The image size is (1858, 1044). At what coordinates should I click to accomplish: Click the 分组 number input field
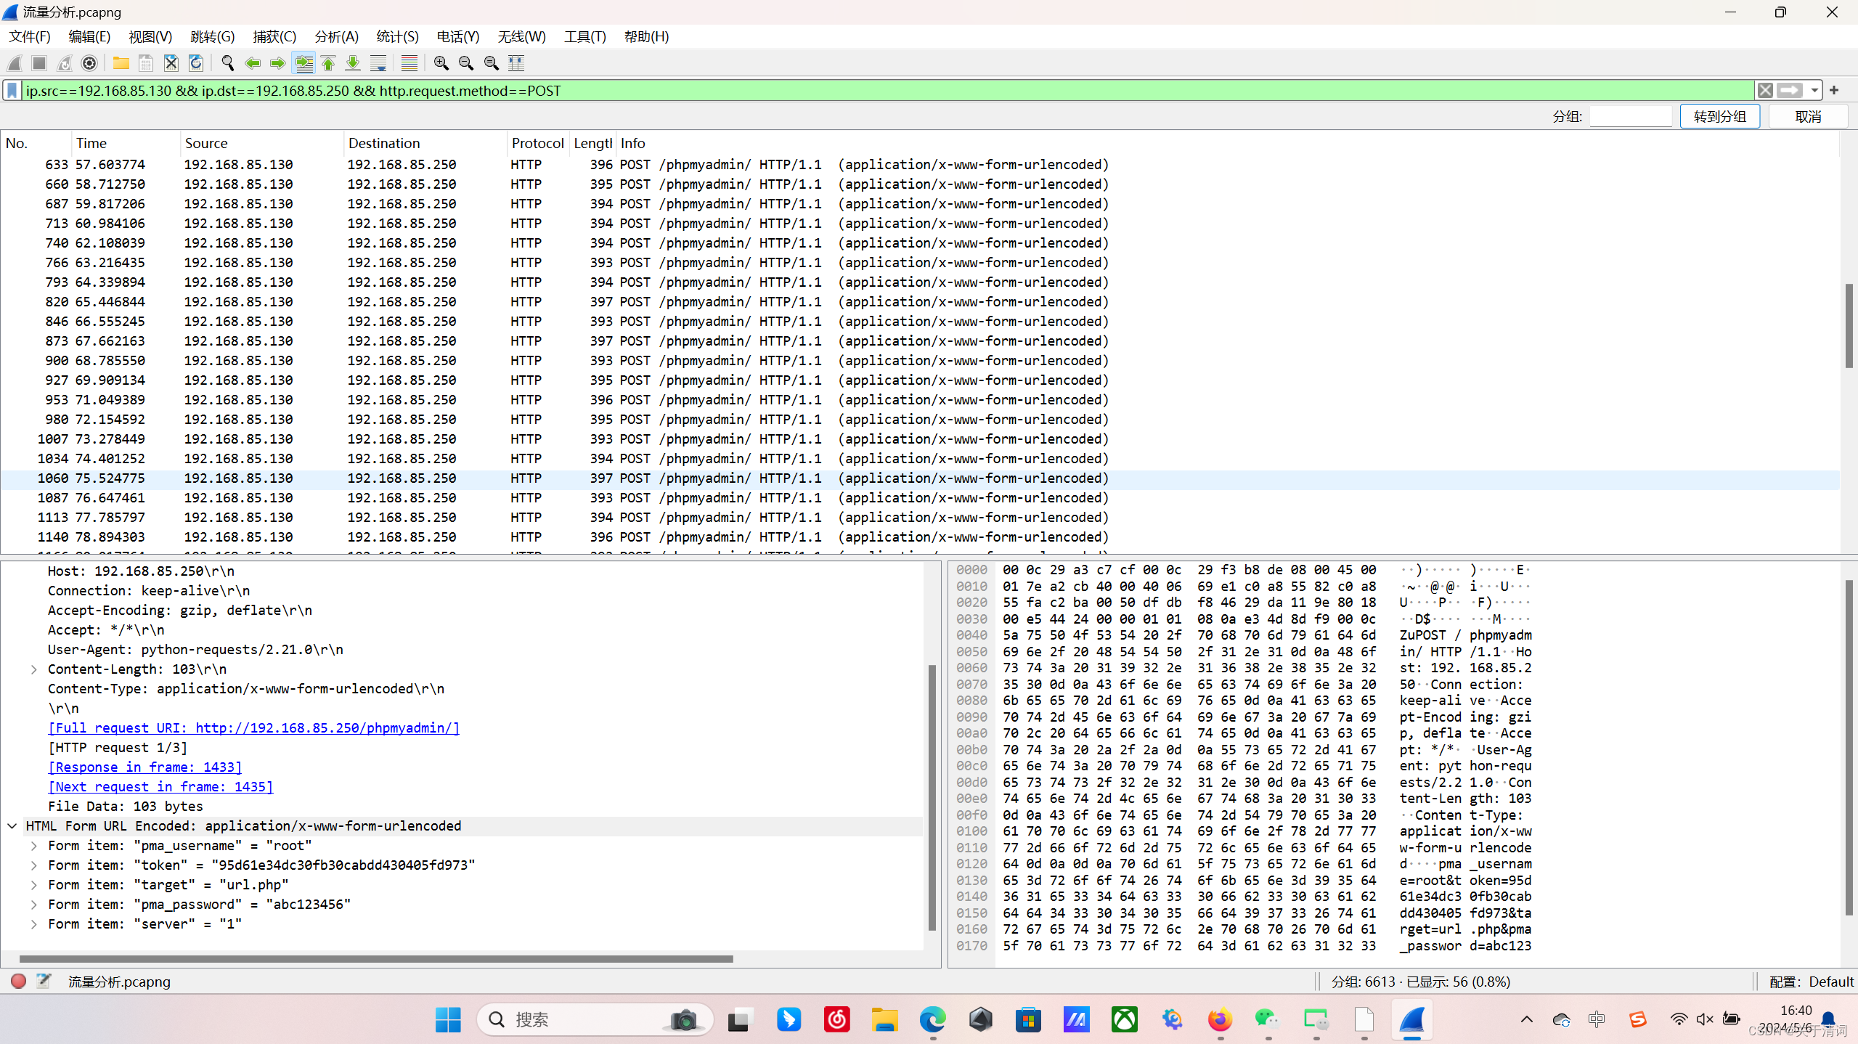(x=1630, y=116)
